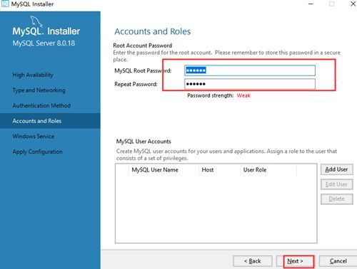Click the Delete user button

click(337, 199)
